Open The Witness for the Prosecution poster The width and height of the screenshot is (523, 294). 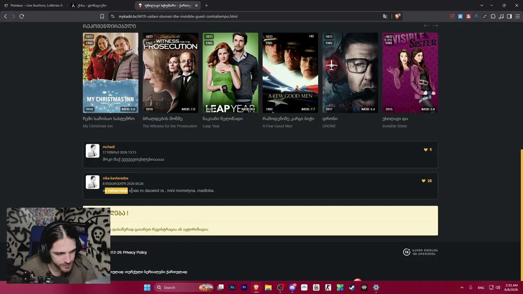[x=170, y=73]
